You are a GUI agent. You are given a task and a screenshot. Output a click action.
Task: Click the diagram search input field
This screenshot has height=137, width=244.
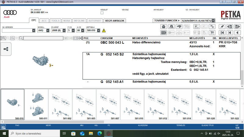point(43,38)
